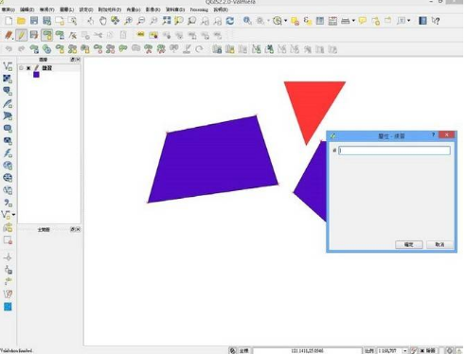Click the Undo arrow in the digitizing toolbar
Image resolution: width=466 pixels, height=354 pixels.
pos(9,49)
